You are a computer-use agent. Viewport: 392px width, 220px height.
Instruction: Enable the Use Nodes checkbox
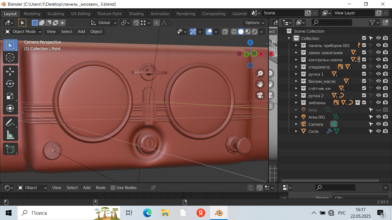click(x=113, y=188)
